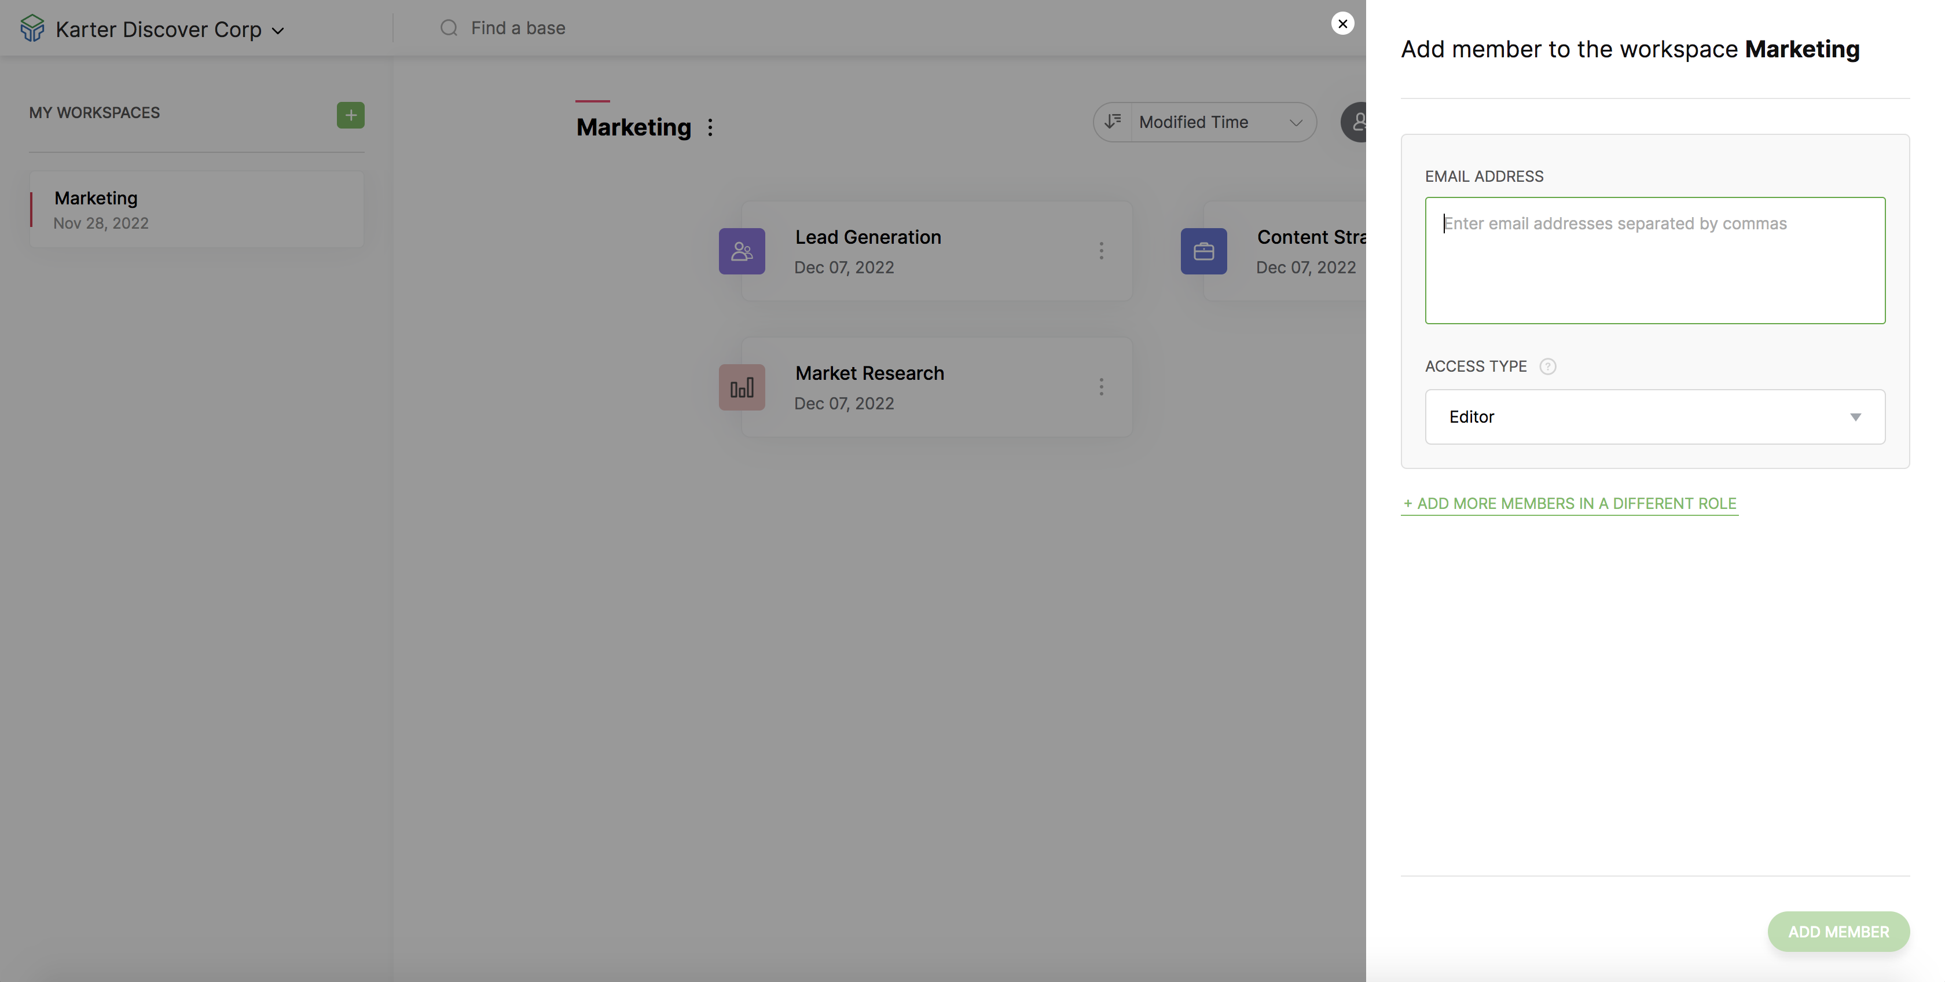The width and height of the screenshot is (1945, 982).
Task: Open the Market Research chart icon
Action: [x=742, y=387]
